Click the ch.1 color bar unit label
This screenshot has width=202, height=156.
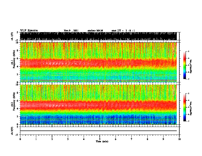coord(191,67)
